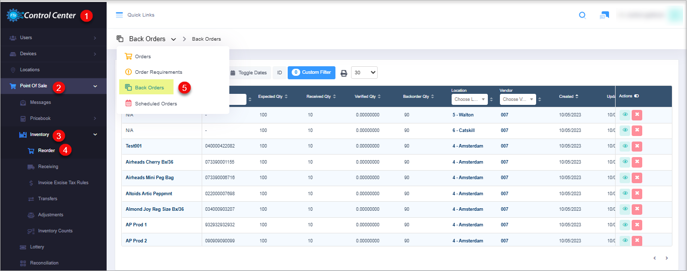This screenshot has width=687, height=271.
Task: Toggle the Actions column switch
Action: (x=636, y=96)
